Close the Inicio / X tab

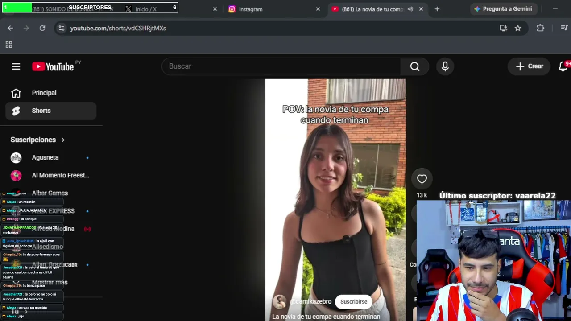[x=215, y=9]
